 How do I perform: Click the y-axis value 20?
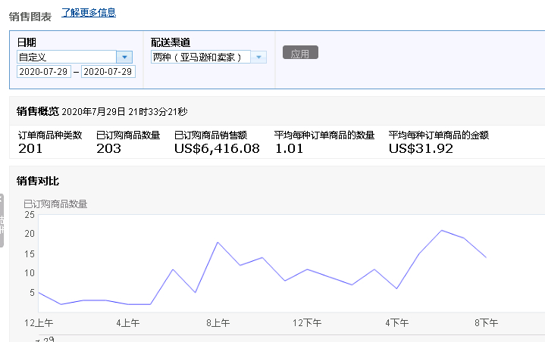pos(30,234)
